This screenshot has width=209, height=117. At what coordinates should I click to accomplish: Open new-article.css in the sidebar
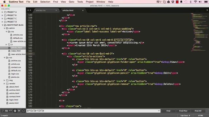click(19, 41)
